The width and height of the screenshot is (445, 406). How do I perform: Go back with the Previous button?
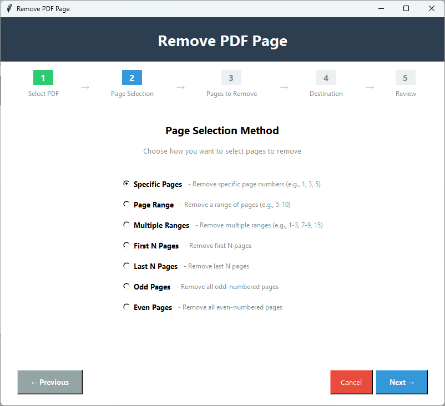[49, 382]
